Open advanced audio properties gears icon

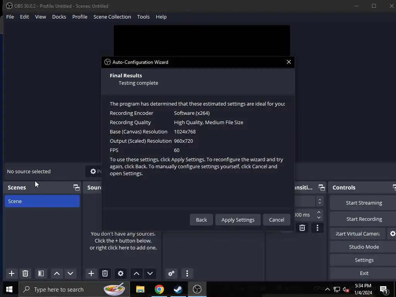[x=171, y=273]
